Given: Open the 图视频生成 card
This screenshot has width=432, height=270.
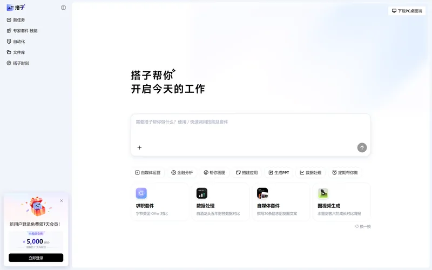Looking at the screenshot, I should pyautogui.click(x=342, y=201).
